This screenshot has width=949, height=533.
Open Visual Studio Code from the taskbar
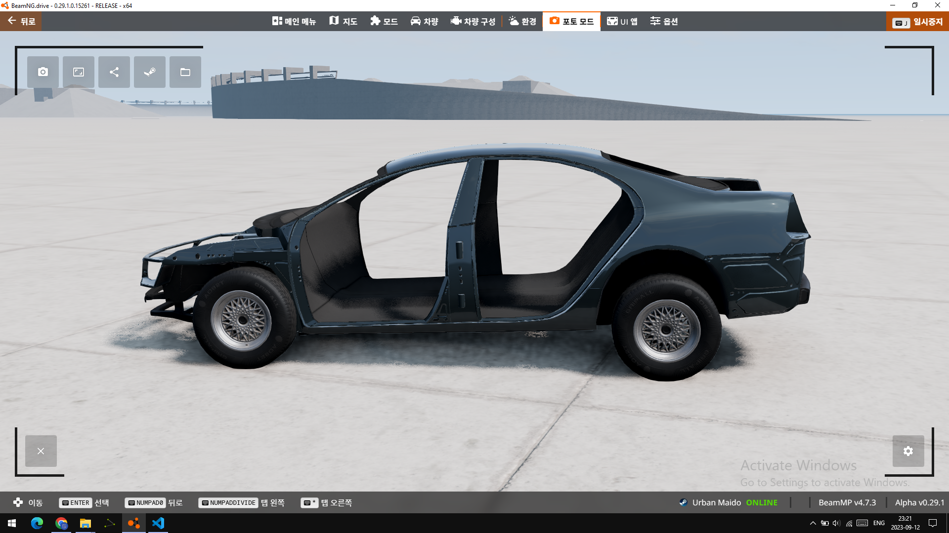[158, 523]
